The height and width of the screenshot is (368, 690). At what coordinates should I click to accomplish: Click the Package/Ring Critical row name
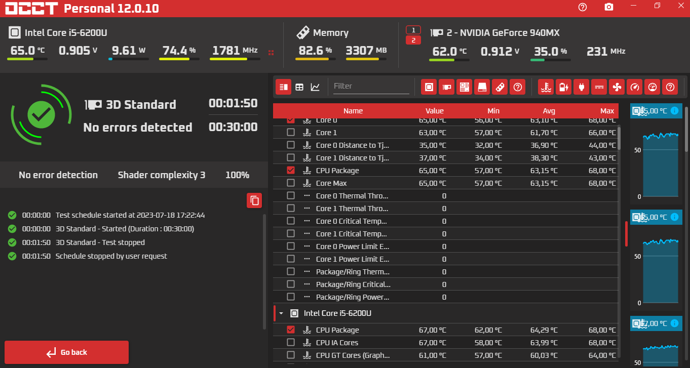click(353, 284)
